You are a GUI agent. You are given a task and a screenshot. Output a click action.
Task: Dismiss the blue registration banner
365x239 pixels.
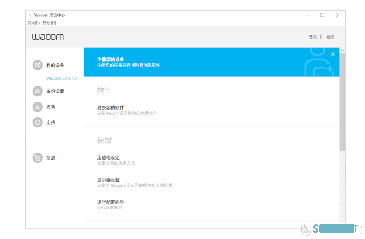click(333, 54)
